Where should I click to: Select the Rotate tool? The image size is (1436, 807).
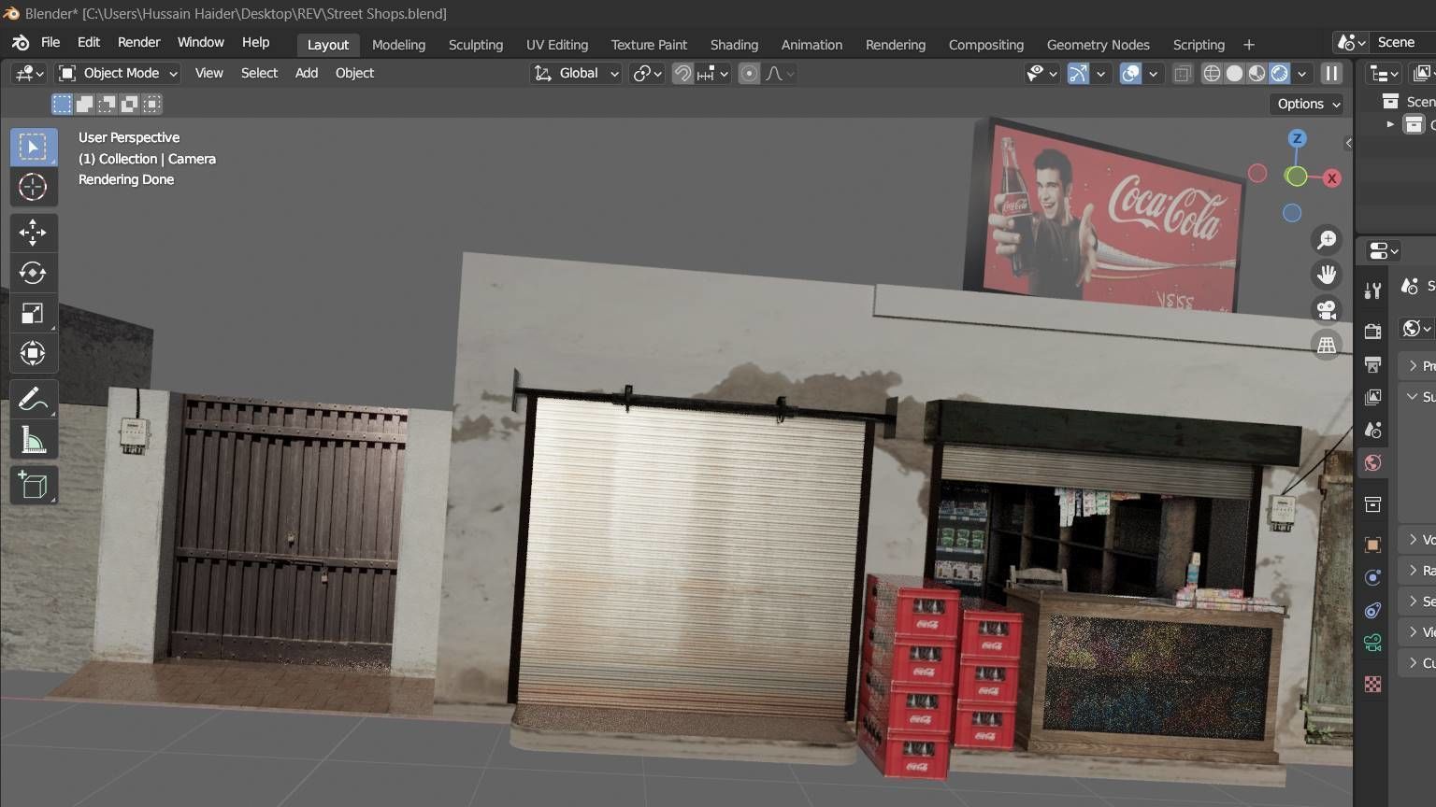[x=33, y=272]
